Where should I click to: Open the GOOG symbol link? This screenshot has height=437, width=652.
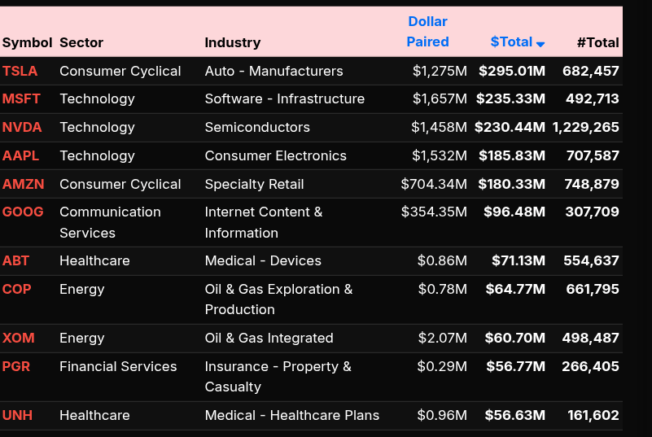[x=23, y=212]
